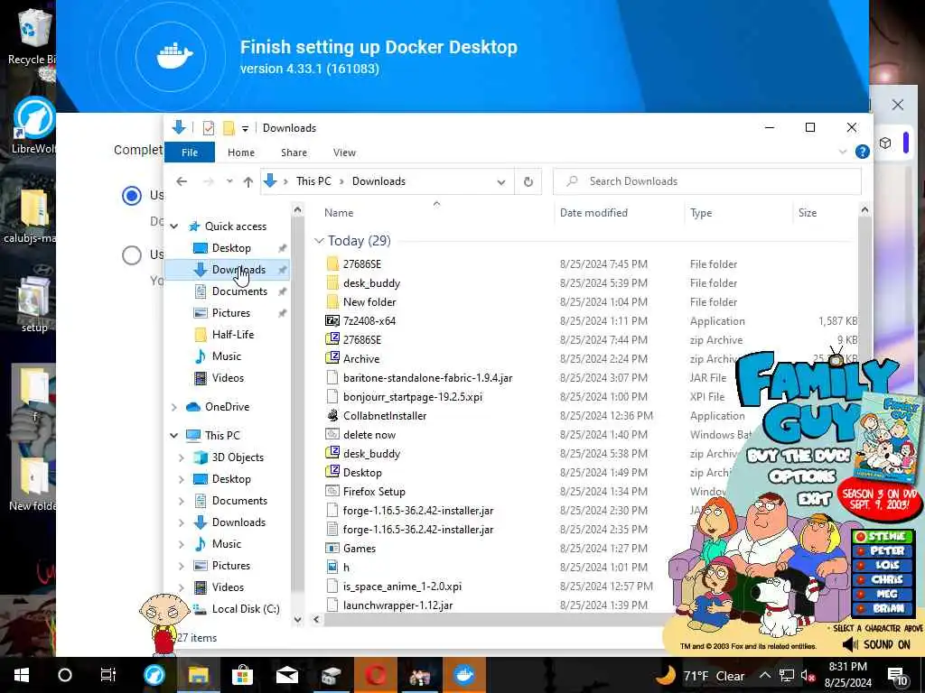
Task: Select the Games file
Action: click(360, 548)
